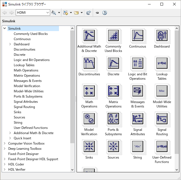Expand the Quick Insert tree node
Image resolution: width=181 pixels, height=180 pixels.
pyautogui.click(x=10, y=138)
